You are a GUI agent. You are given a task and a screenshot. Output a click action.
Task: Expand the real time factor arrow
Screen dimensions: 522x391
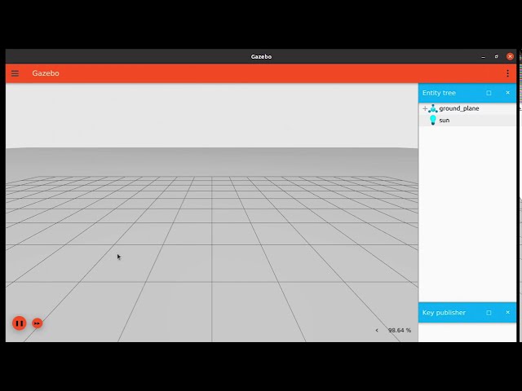click(x=377, y=330)
